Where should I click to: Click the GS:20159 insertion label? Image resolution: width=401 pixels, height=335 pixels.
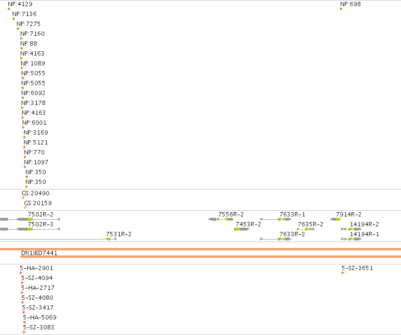pos(38,203)
